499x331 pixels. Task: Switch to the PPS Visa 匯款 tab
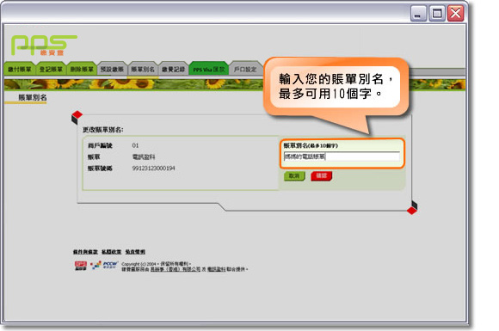click(x=209, y=69)
